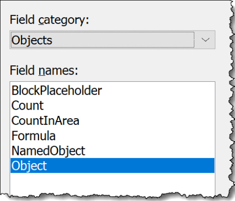Open the Objects combo box
Image resolution: width=235 pixels, height=201 pixels.
112,40
